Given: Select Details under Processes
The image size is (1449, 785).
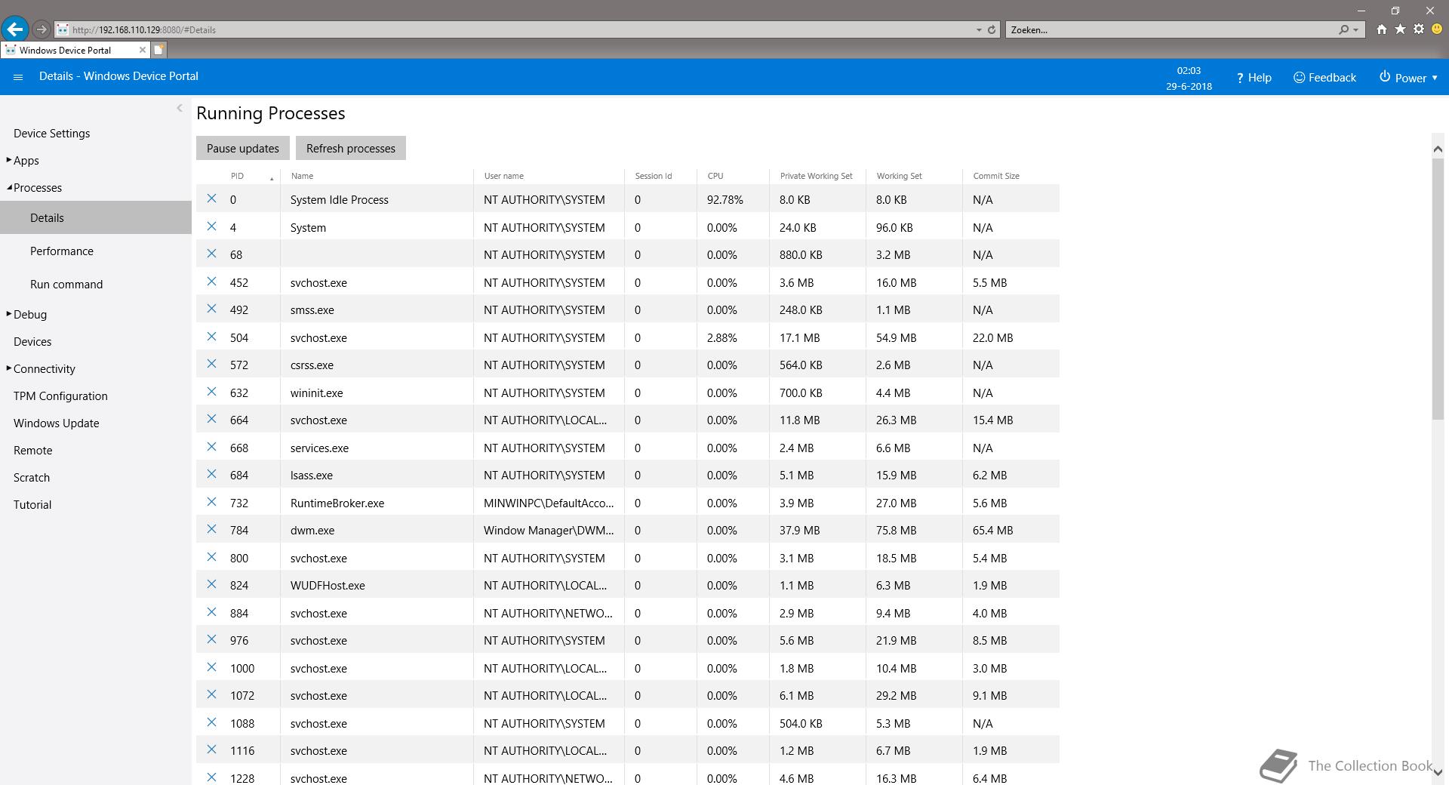Looking at the screenshot, I should [96, 217].
